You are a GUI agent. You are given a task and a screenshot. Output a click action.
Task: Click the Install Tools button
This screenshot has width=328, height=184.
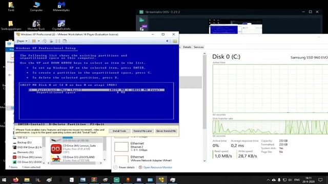click(119, 131)
